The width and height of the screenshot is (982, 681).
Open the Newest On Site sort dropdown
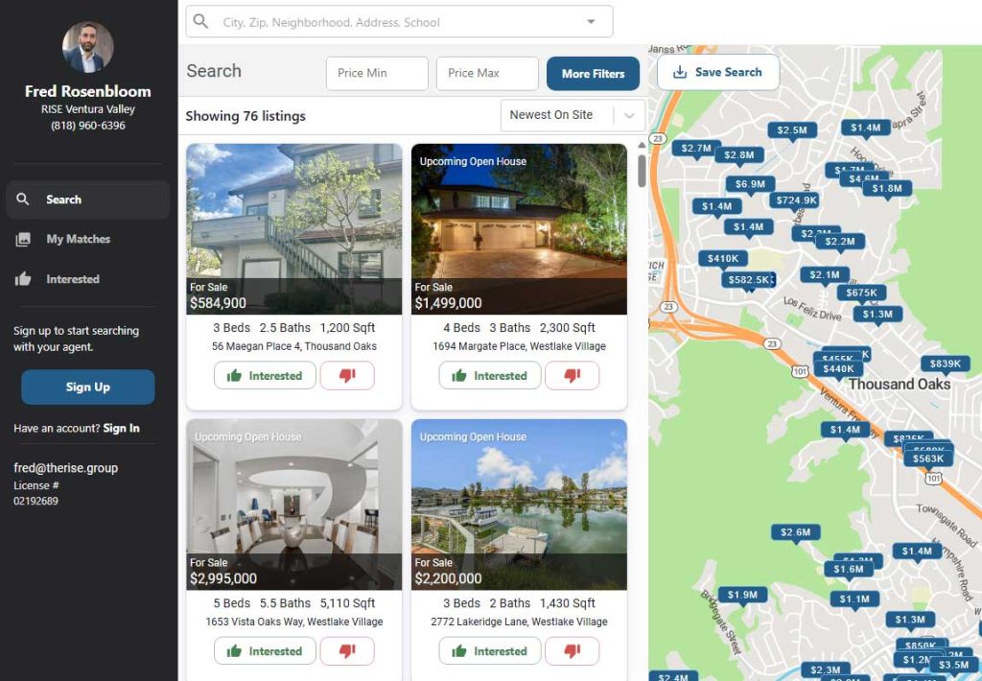(573, 114)
